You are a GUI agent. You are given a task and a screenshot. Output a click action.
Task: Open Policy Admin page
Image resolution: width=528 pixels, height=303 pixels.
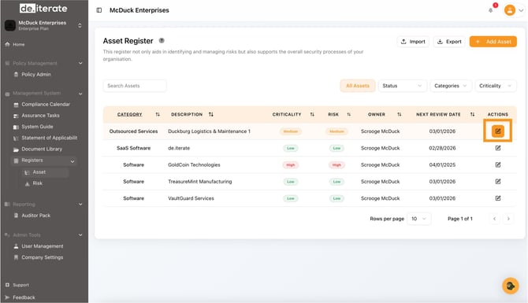(32, 74)
